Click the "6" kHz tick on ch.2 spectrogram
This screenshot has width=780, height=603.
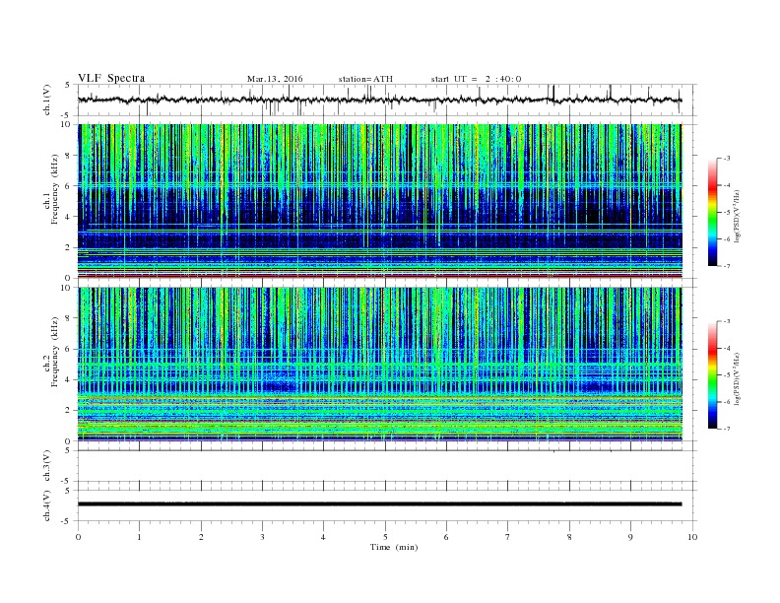[x=68, y=349]
